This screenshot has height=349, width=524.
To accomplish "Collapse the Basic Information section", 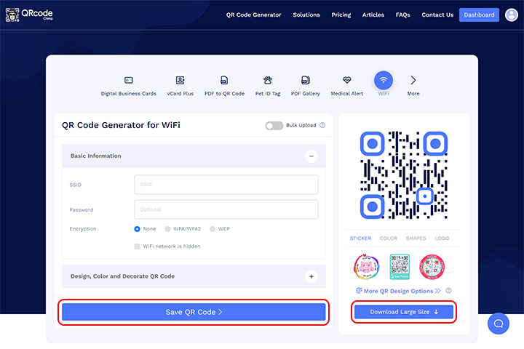I will pyautogui.click(x=311, y=156).
